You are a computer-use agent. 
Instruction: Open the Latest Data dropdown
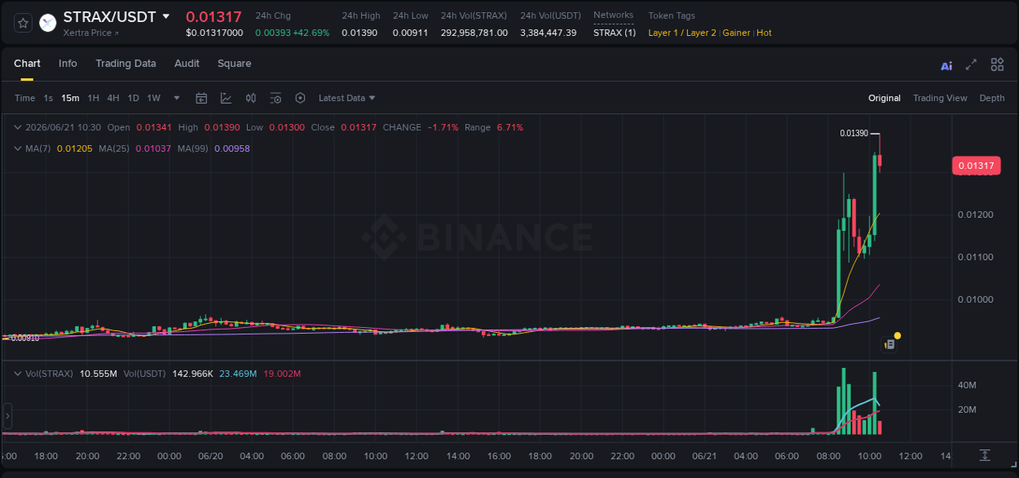pyautogui.click(x=346, y=98)
